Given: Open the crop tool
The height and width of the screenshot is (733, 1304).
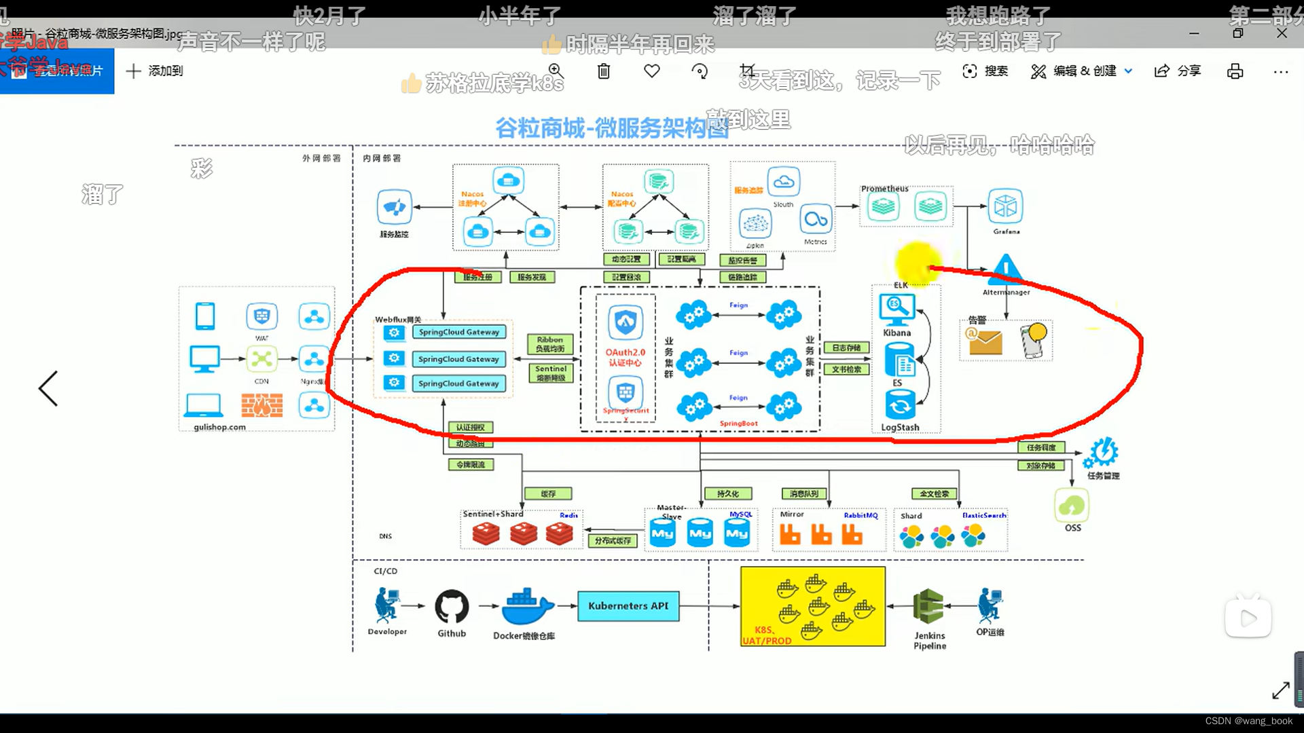Looking at the screenshot, I should pos(747,71).
